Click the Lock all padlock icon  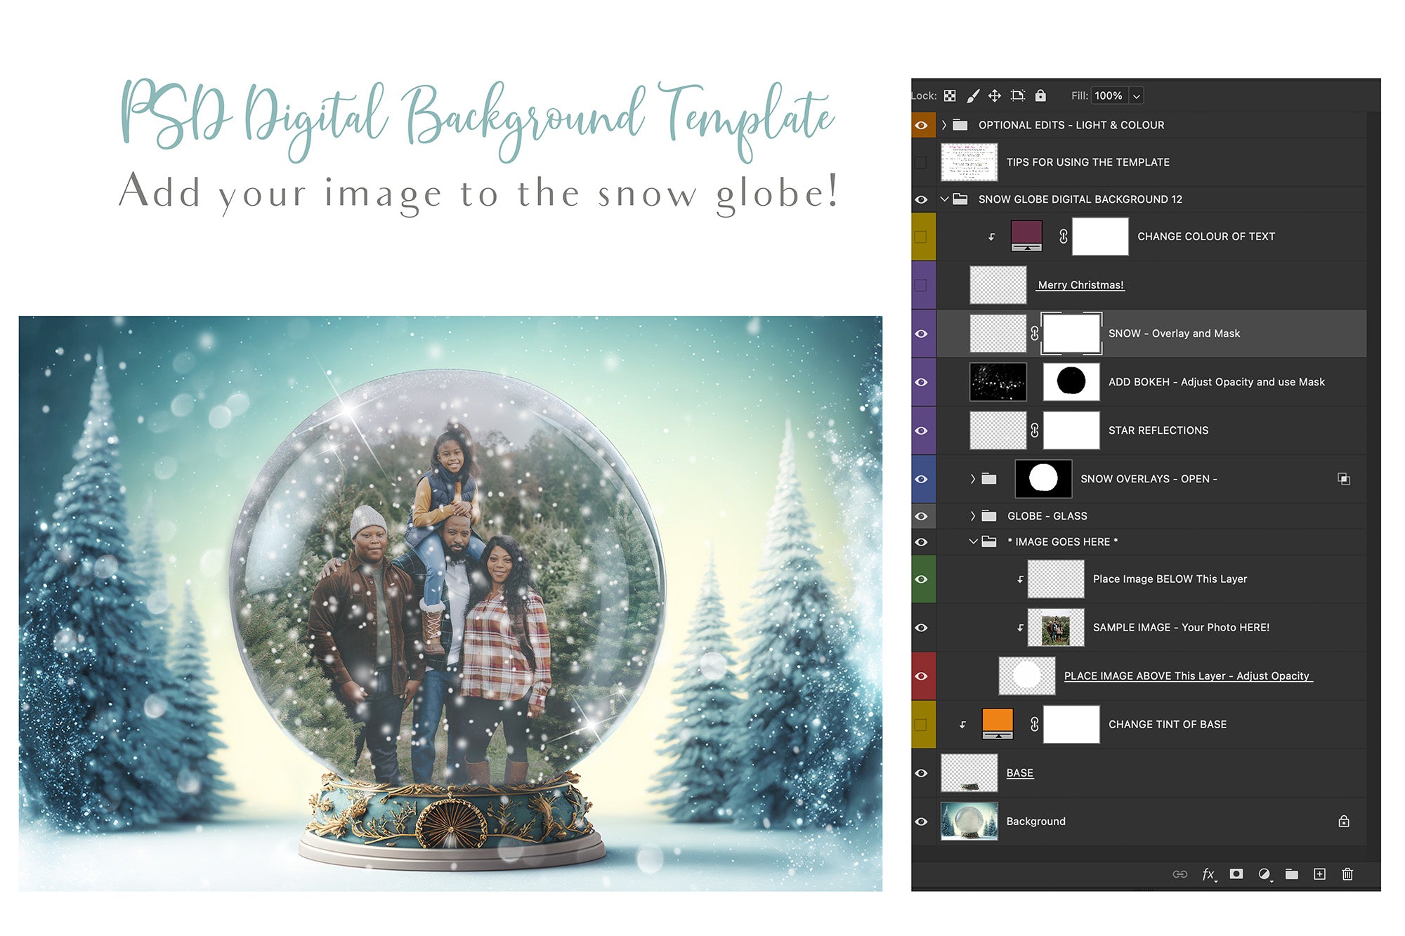pyautogui.click(x=1041, y=95)
